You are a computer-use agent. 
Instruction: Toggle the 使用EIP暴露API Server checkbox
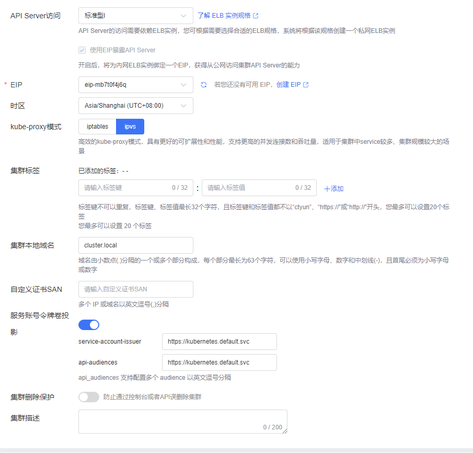click(82, 50)
